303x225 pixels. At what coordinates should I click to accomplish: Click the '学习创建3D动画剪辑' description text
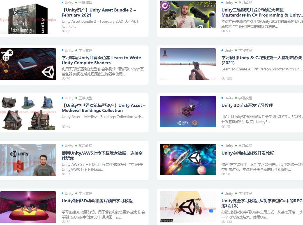click(103, 215)
